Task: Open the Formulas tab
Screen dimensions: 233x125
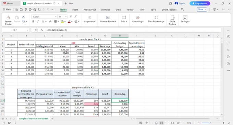Action: pyautogui.click(x=106, y=10)
